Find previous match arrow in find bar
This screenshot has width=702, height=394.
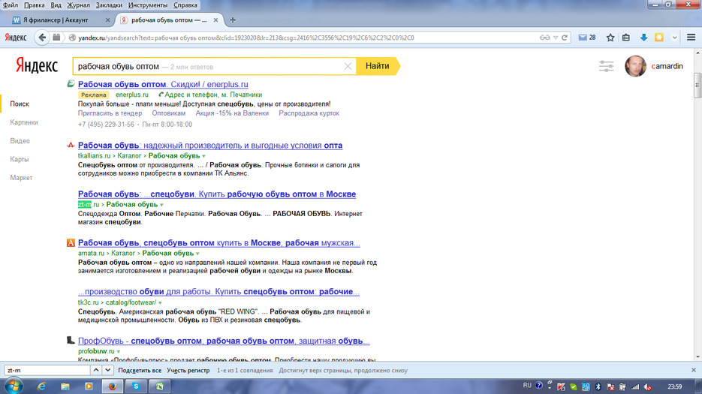[96, 370]
